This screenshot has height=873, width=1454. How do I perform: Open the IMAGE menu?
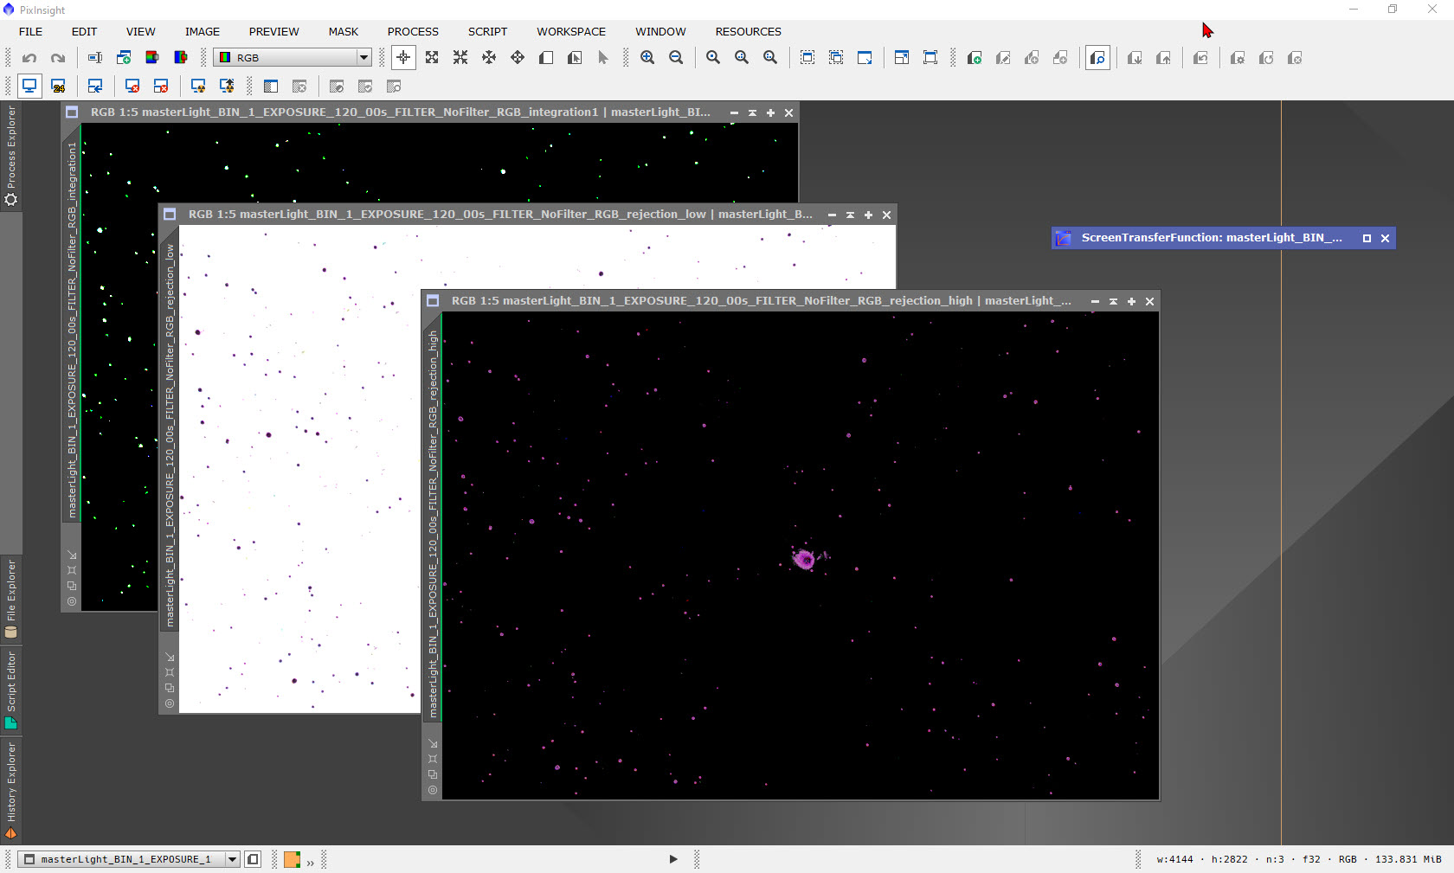tap(203, 32)
